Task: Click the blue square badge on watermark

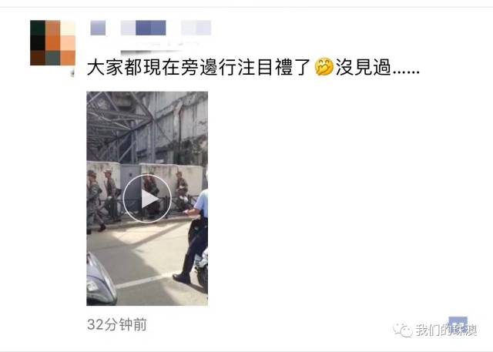Action: [458, 325]
